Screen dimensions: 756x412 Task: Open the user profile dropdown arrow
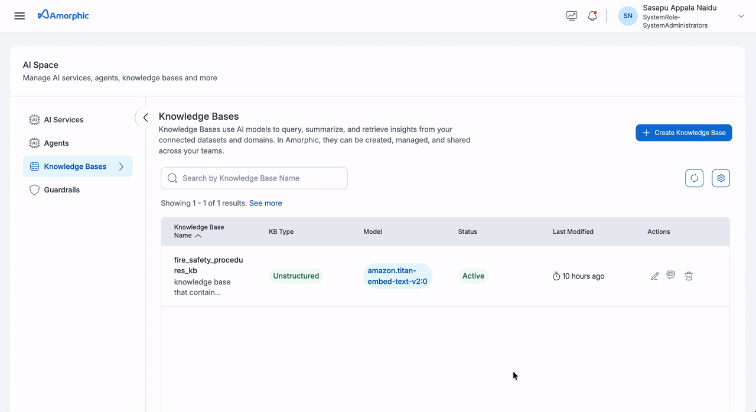[741, 16]
